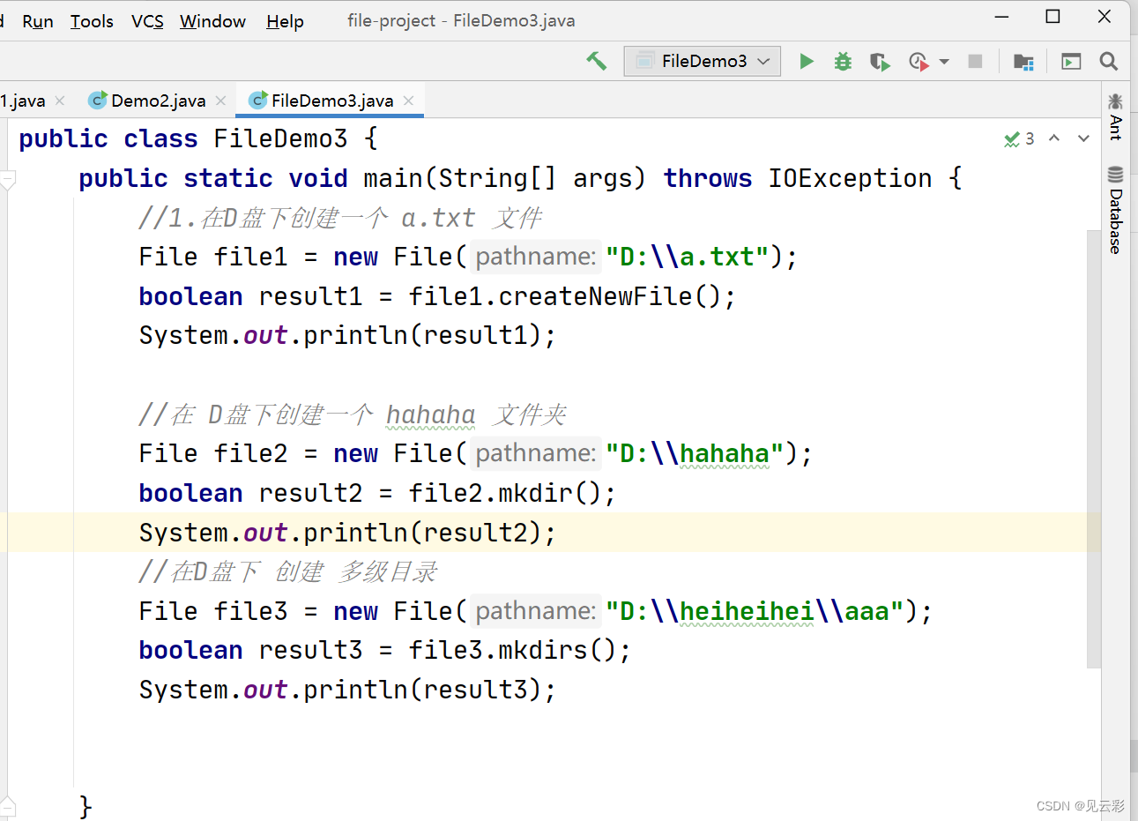
Task: Open the Run menu
Action: click(x=38, y=21)
